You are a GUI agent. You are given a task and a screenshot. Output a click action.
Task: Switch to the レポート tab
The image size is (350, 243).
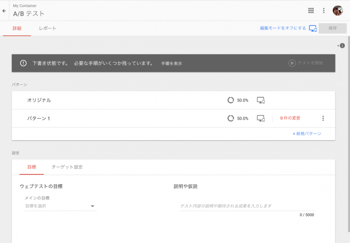[47, 28]
